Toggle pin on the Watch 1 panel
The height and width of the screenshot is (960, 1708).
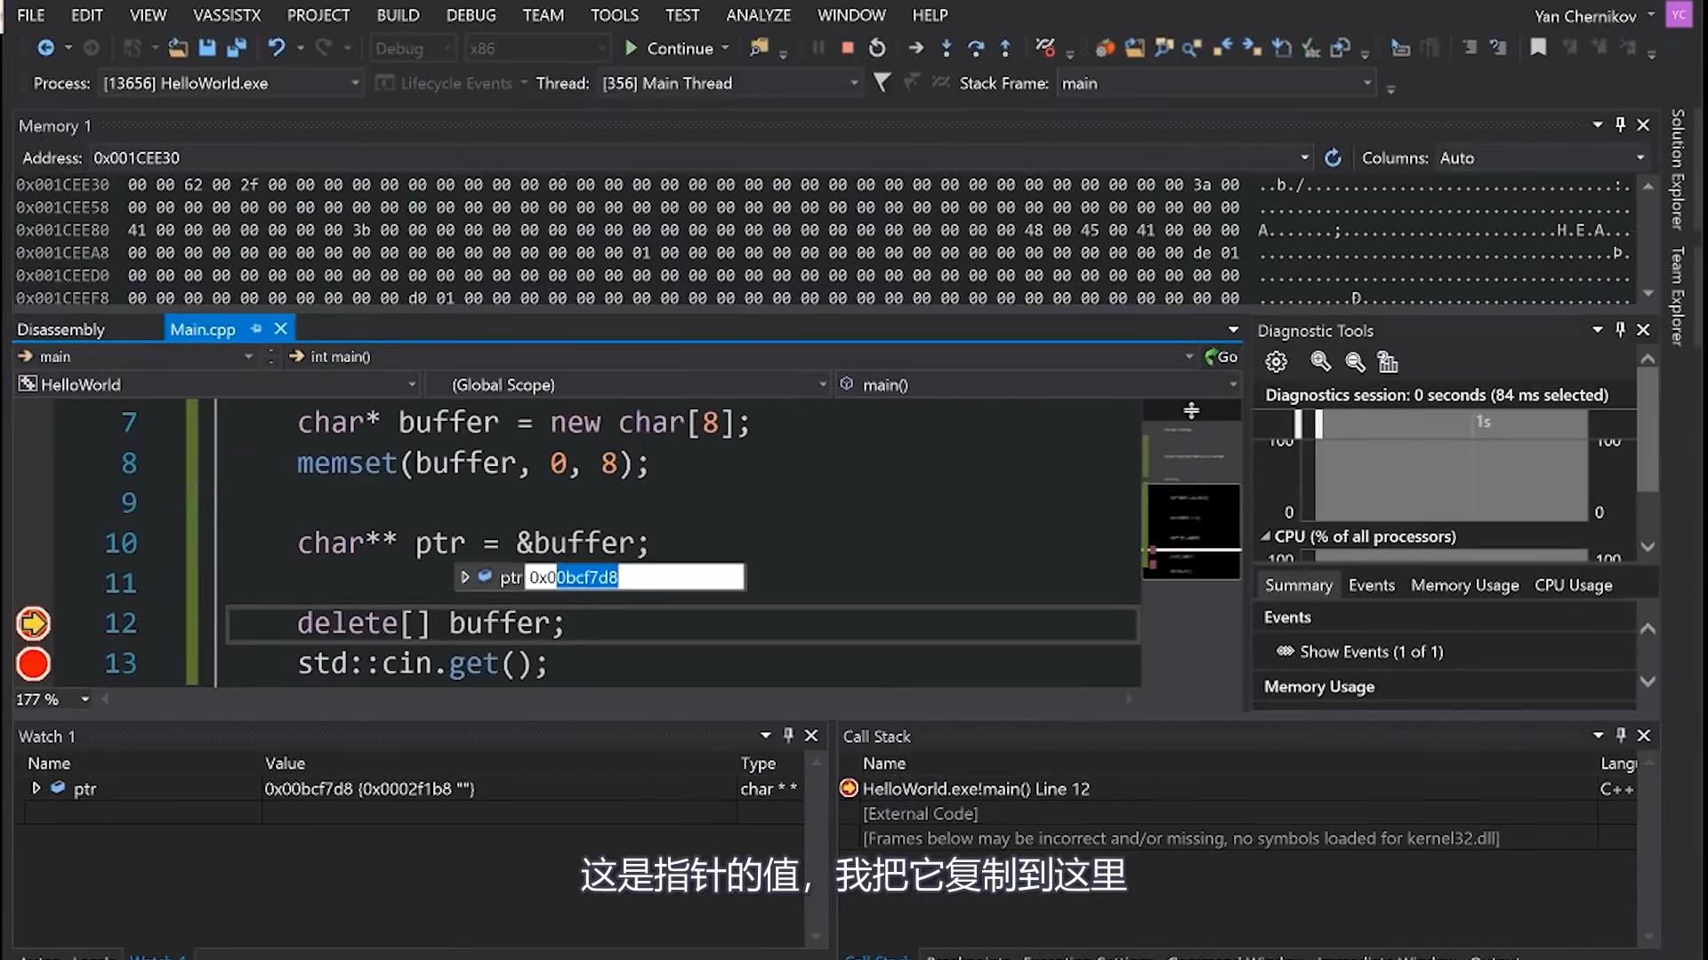coord(787,736)
